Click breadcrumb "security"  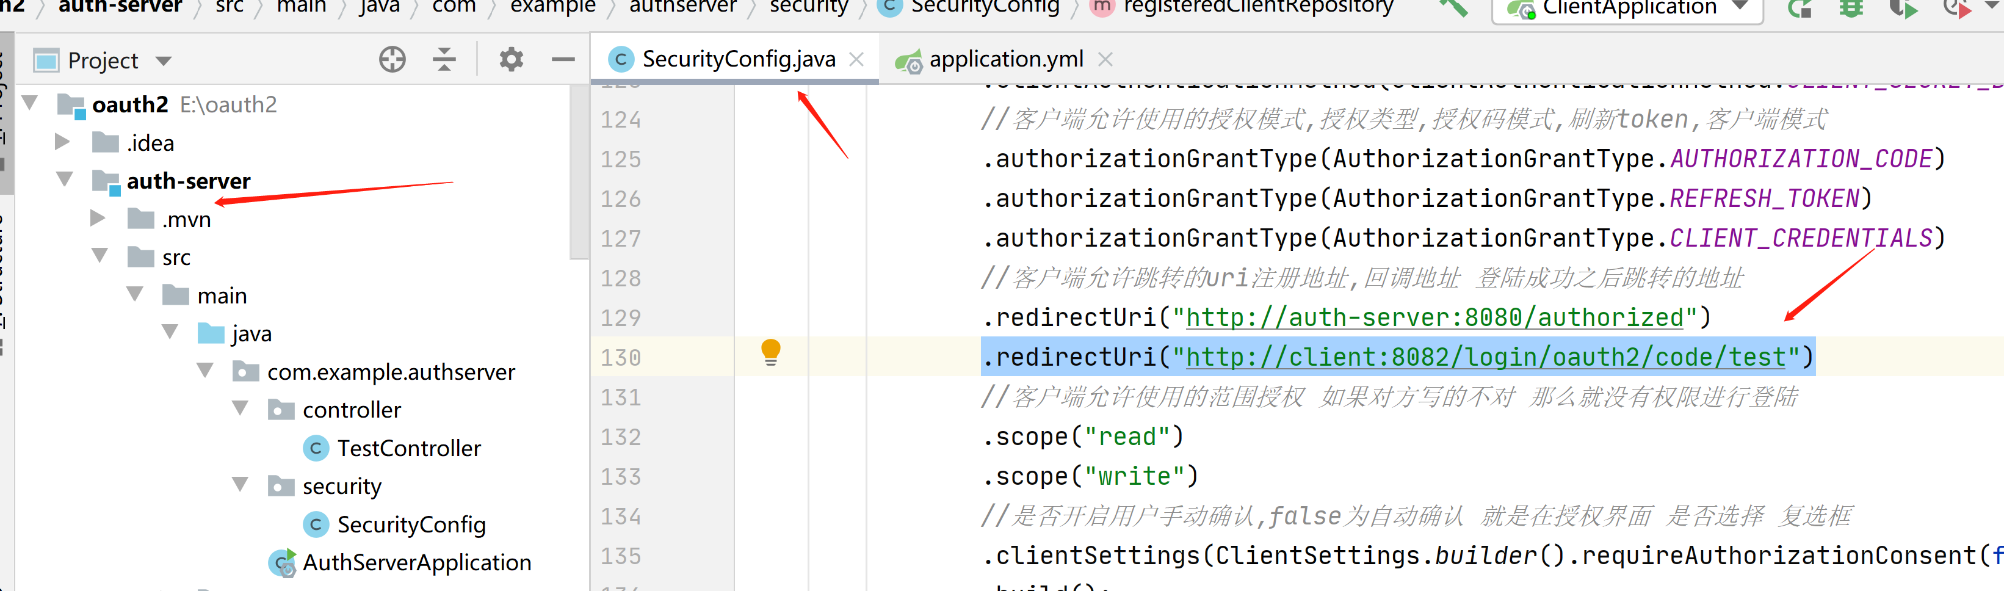(x=808, y=8)
